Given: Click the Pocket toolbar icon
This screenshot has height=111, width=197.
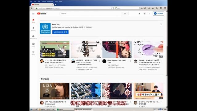Looking at the screenshot, I should [x=161, y=8].
